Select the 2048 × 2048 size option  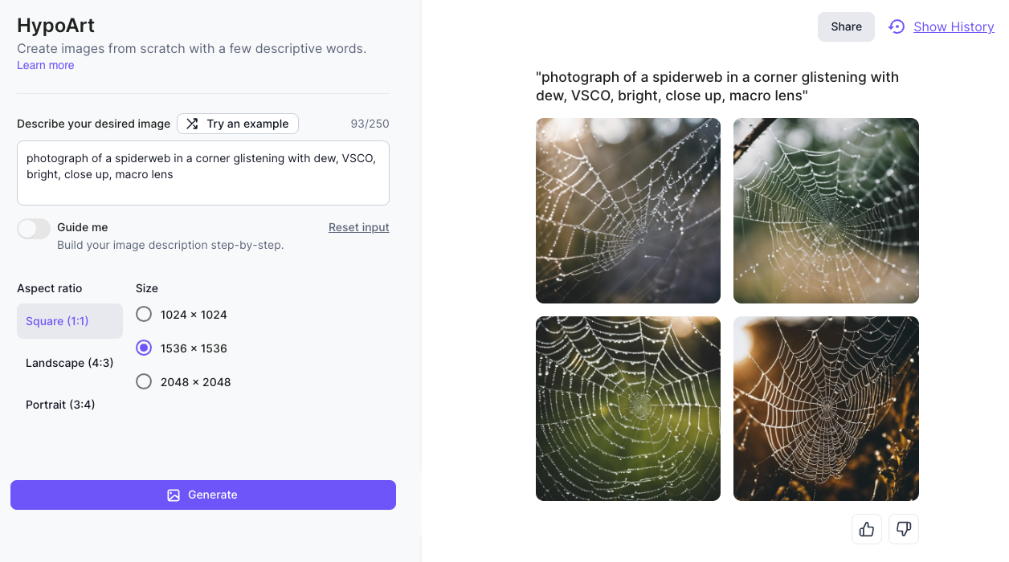pos(144,381)
